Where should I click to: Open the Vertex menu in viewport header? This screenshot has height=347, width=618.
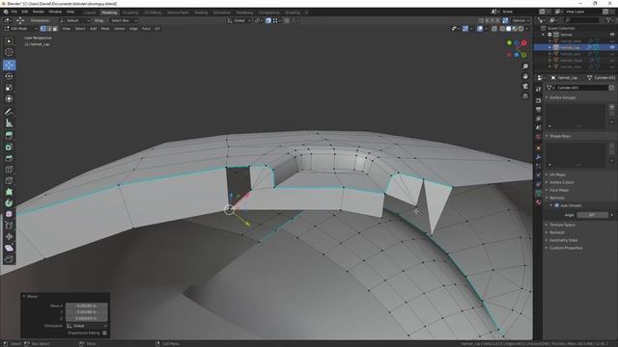coord(120,29)
